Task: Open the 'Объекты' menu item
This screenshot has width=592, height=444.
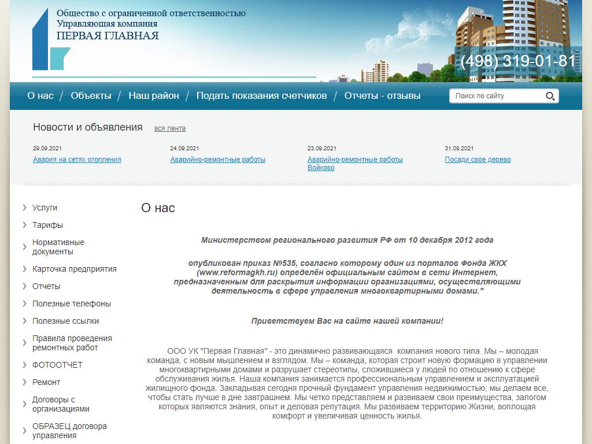Action: [x=91, y=96]
